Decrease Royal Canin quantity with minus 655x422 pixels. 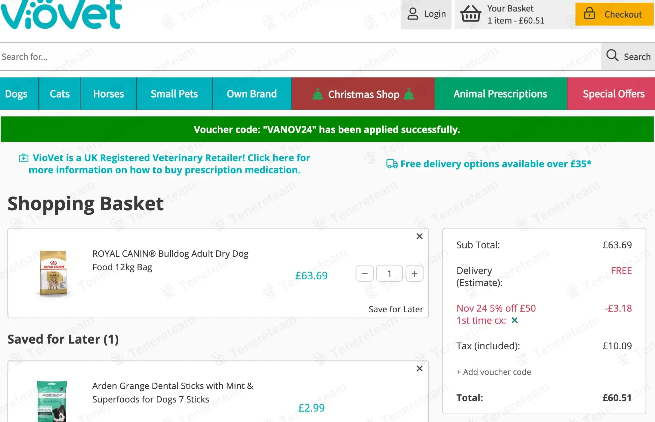tap(365, 274)
